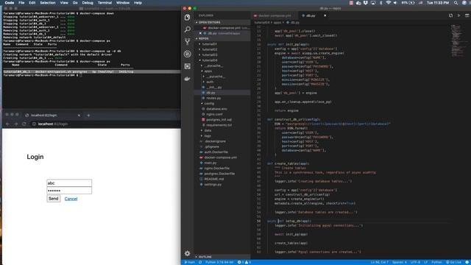Click the Python language mode in the status bar
Screen dimensions: 471x265
[436, 262]
